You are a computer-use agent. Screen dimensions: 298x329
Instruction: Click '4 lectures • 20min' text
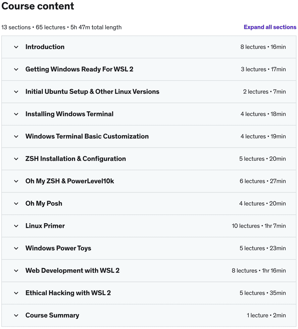click(x=263, y=204)
